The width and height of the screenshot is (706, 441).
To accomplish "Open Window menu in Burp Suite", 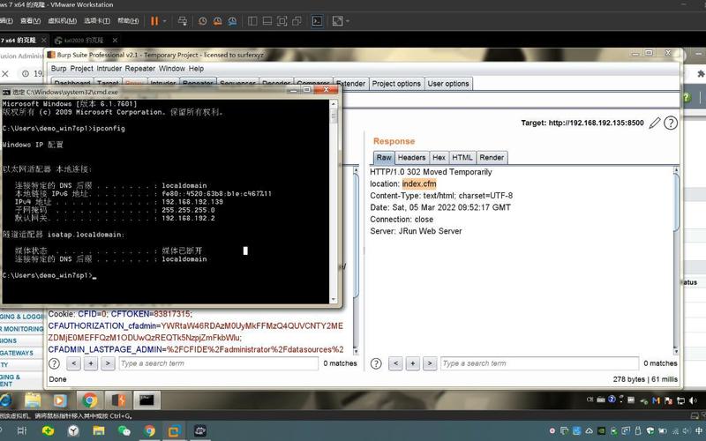I will click(172, 69).
